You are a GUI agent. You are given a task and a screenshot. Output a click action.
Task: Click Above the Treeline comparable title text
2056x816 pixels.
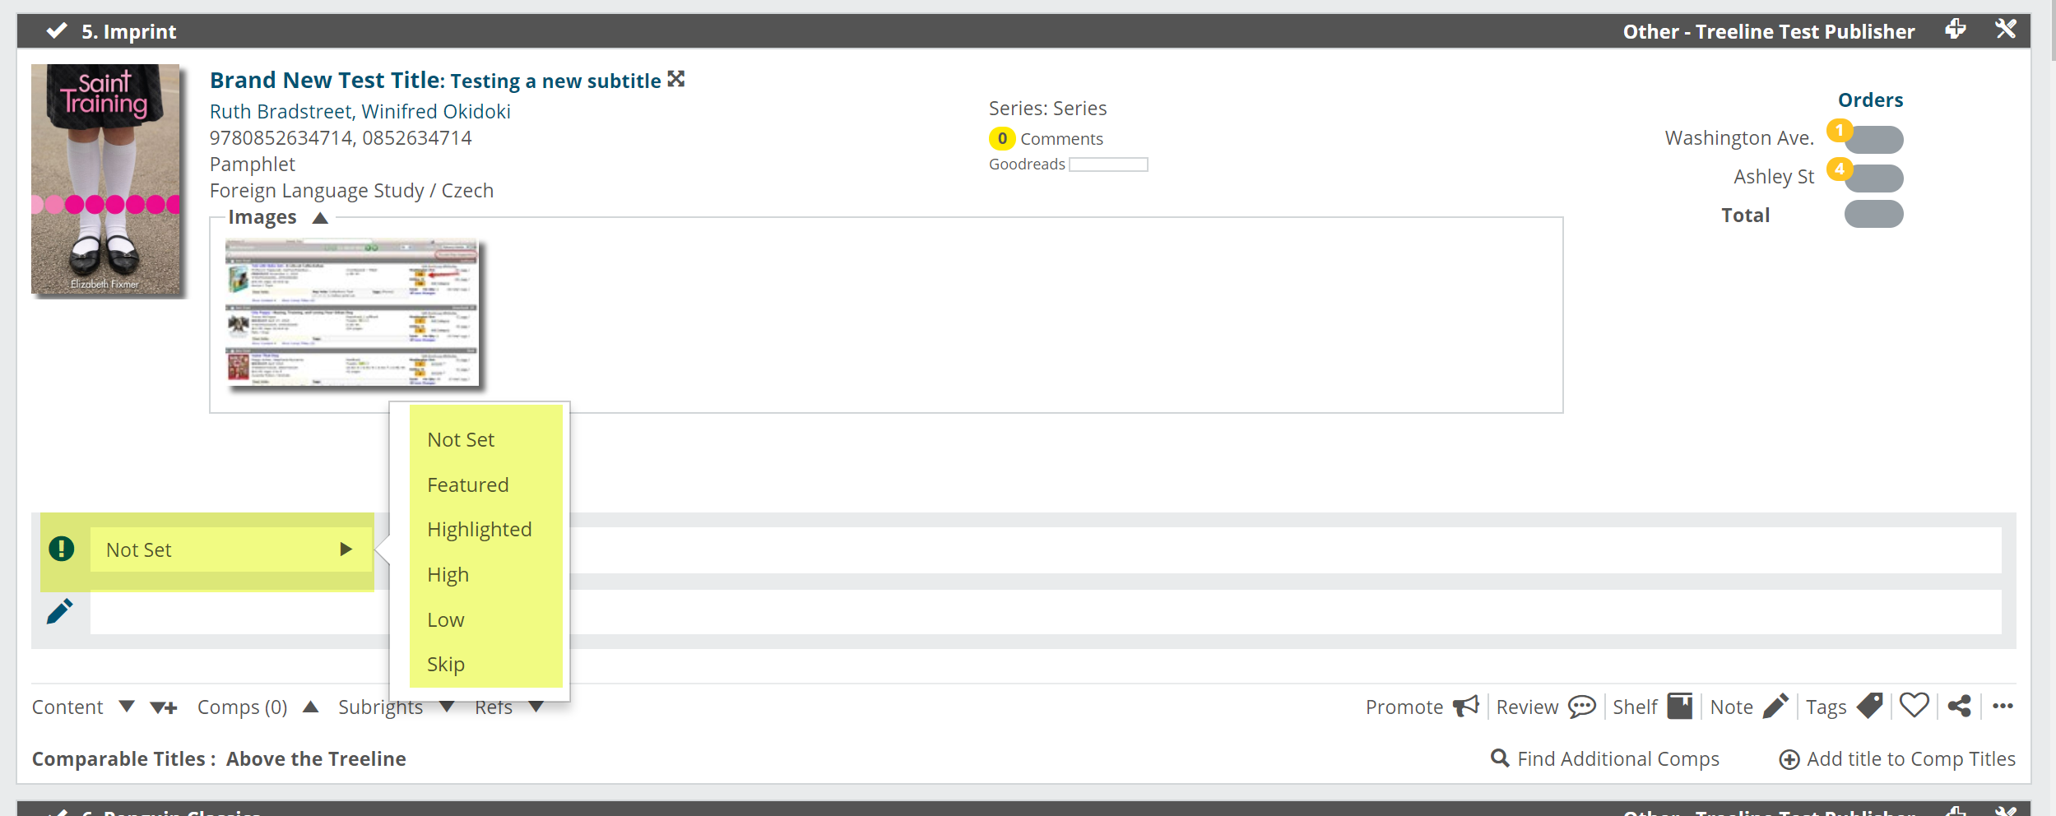click(316, 758)
